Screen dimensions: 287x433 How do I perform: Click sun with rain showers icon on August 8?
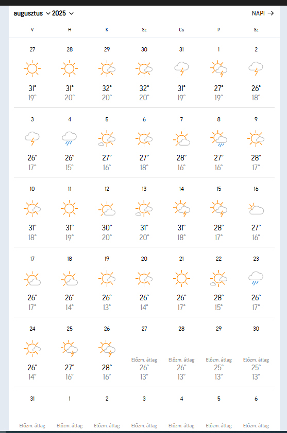[x=218, y=138]
